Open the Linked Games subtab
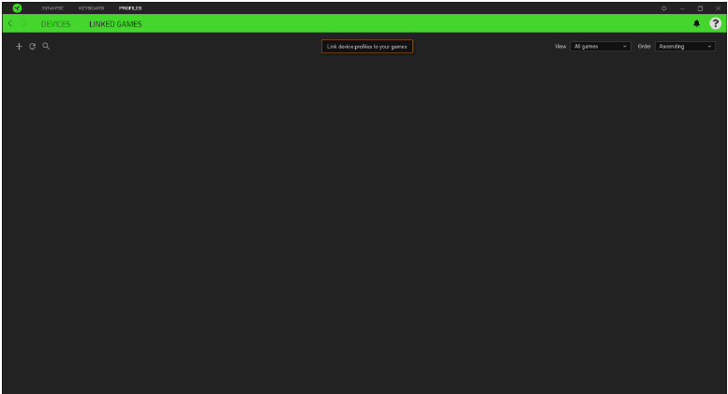The height and width of the screenshot is (394, 728). [x=115, y=24]
